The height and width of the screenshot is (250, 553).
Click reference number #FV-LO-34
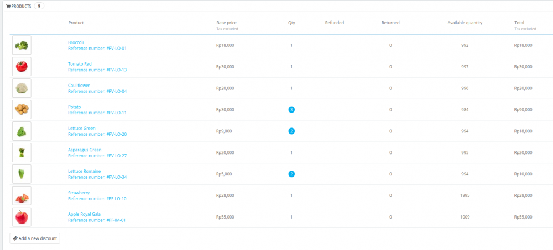point(97,177)
